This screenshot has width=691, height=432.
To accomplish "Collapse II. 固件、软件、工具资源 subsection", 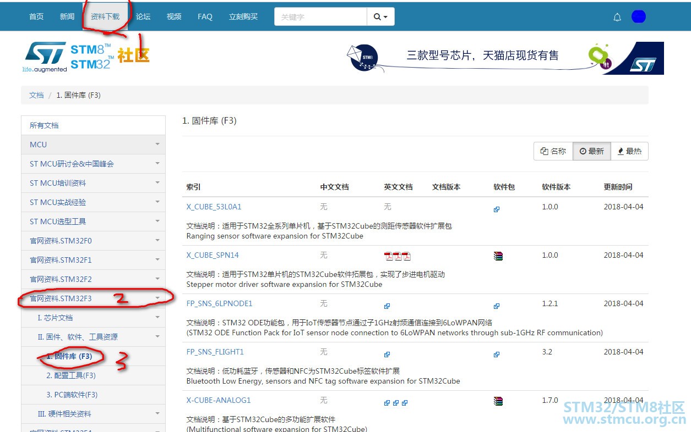I will coord(93,337).
